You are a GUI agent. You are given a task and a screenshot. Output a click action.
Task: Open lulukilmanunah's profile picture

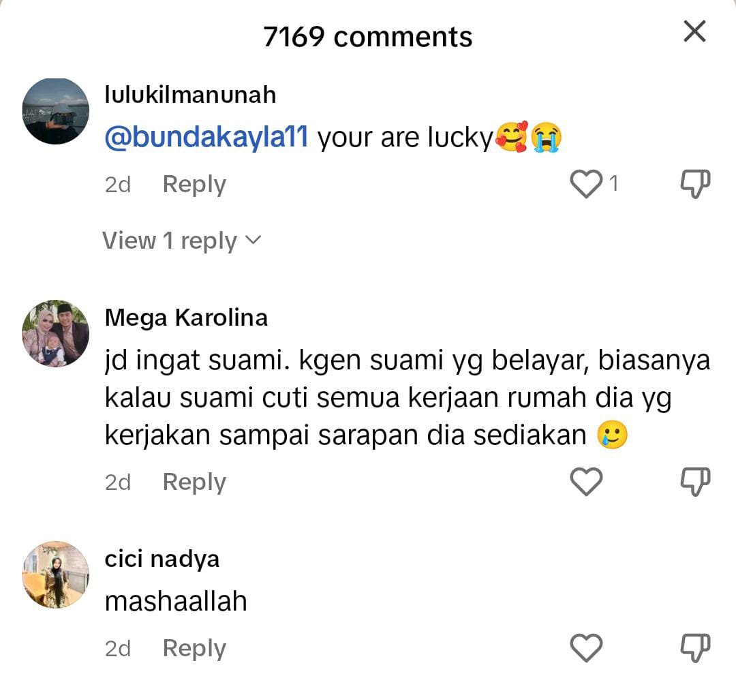click(55, 111)
